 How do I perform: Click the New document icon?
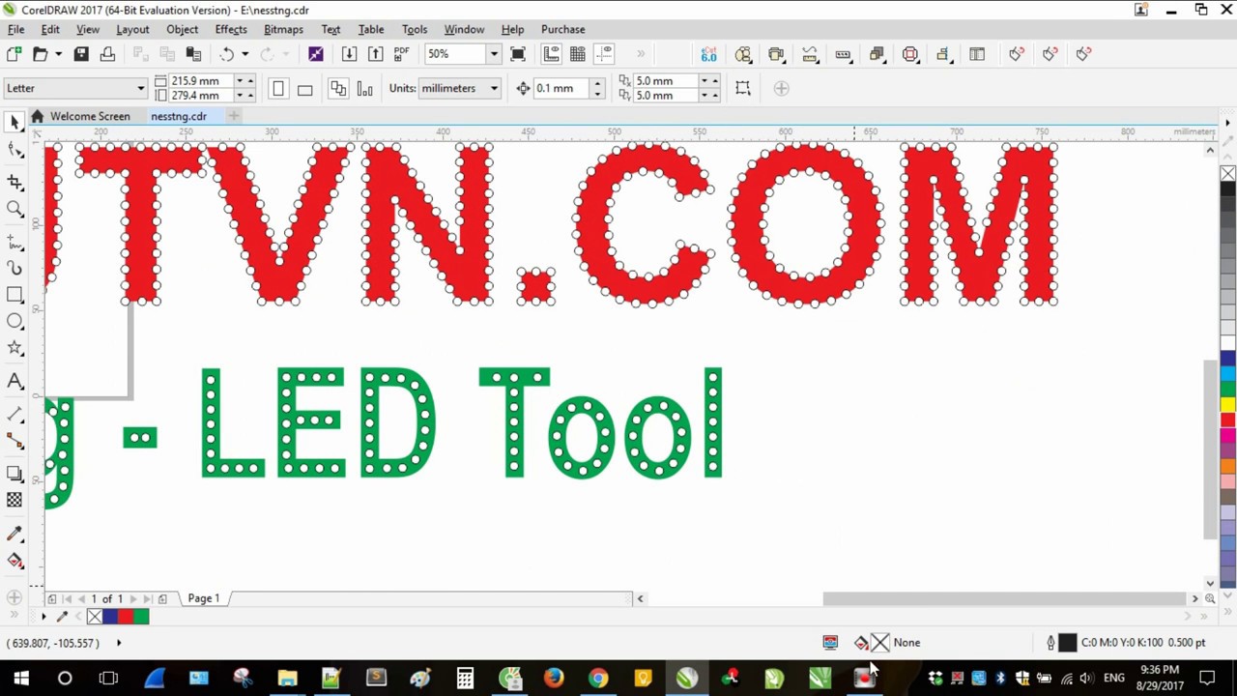point(14,54)
